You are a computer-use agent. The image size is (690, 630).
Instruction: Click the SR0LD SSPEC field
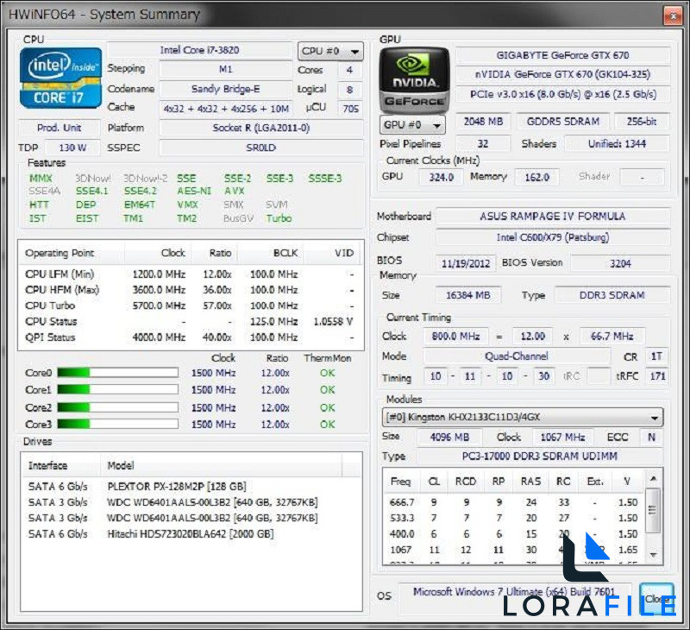[261, 148]
